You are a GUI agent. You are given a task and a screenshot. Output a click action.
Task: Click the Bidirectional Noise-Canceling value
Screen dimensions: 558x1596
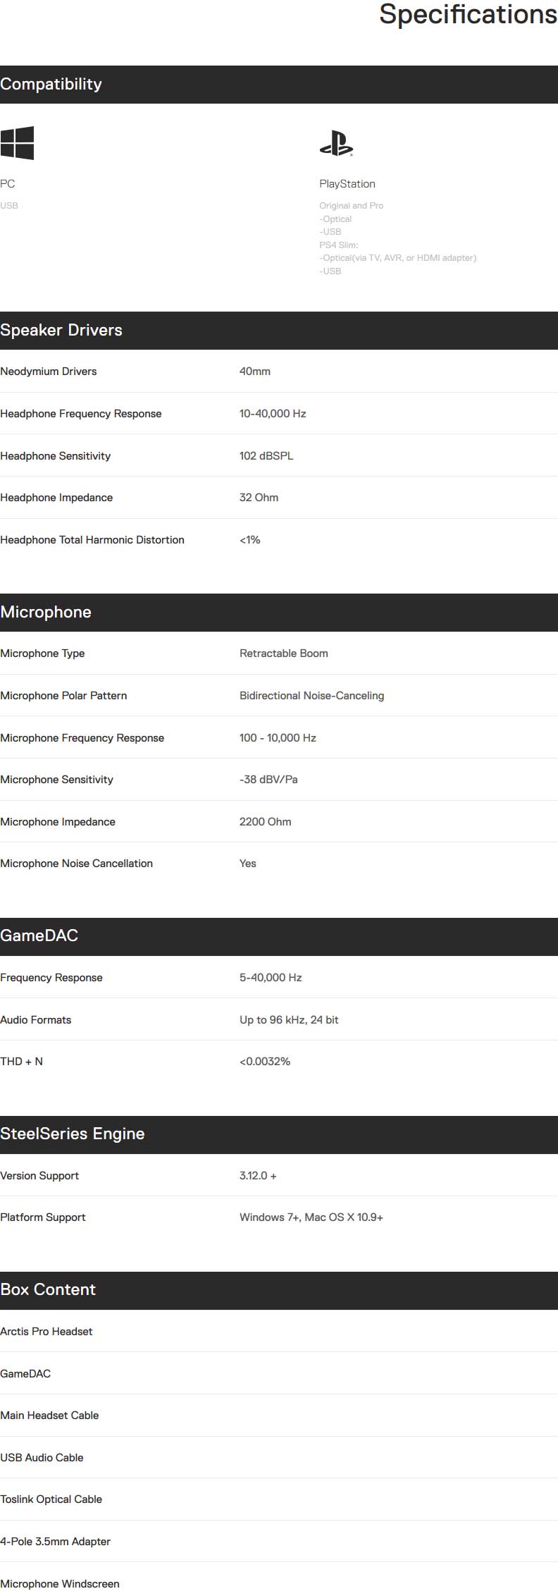[311, 696]
